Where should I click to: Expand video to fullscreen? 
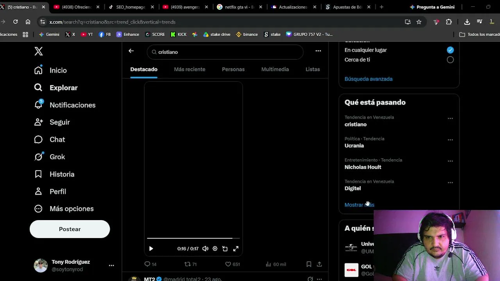236,249
